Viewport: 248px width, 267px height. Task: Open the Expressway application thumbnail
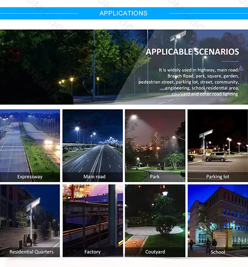click(x=30, y=146)
